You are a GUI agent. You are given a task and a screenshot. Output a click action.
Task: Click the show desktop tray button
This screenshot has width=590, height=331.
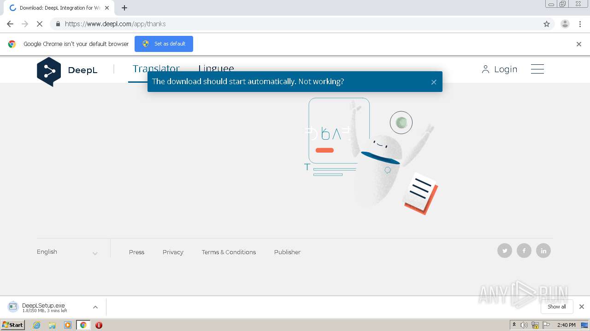[x=584, y=325]
